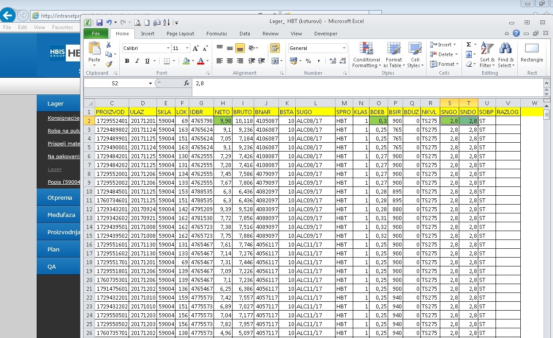The width and height of the screenshot is (553, 338).
Task: Toggle italic formatting
Action: tap(137, 61)
